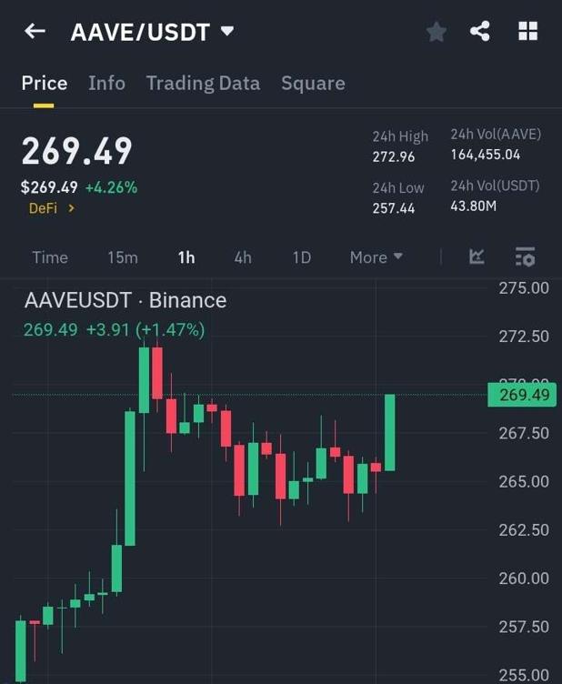Screen dimensions: 562x684
Task: Open the share icon
Action: [480, 32]
